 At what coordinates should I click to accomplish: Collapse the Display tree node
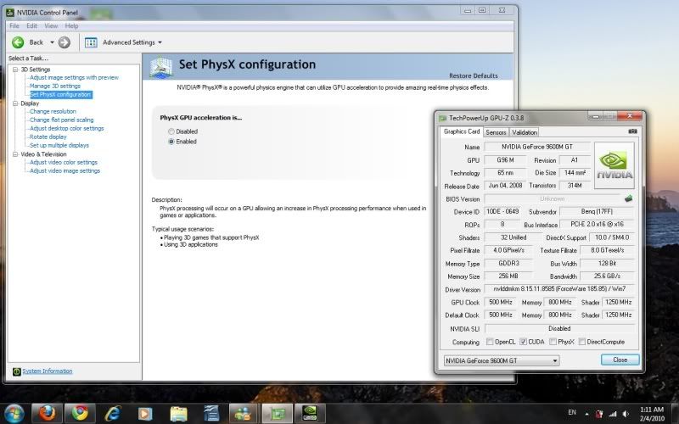[15, 103]
